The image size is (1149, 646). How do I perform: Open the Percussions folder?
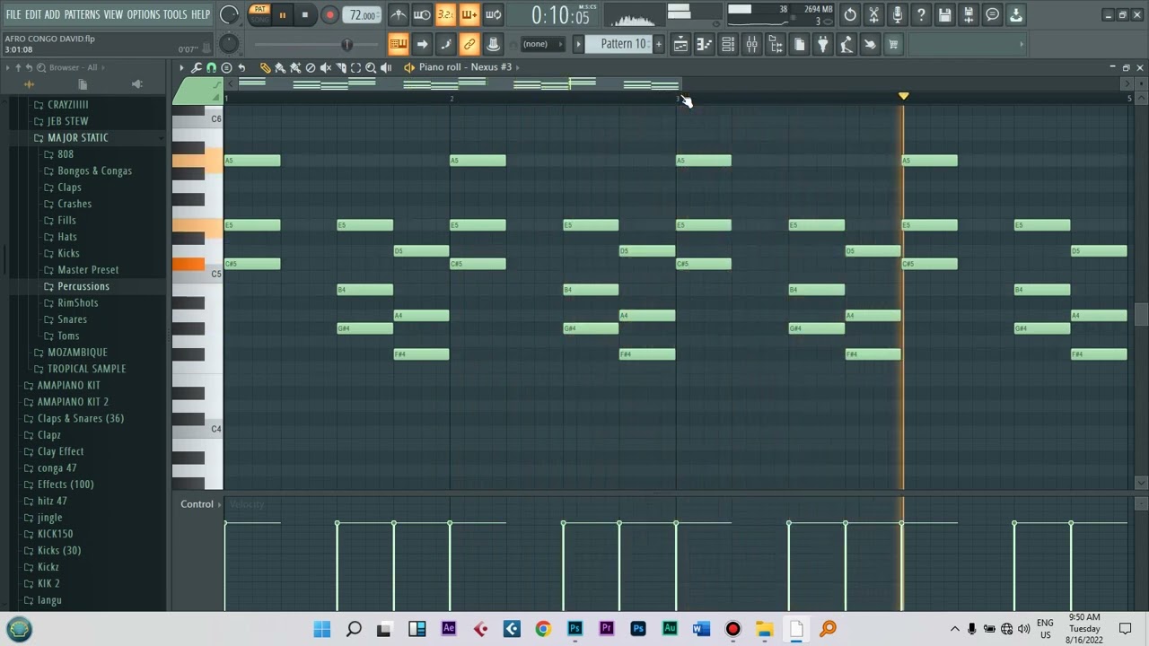click(83, 286)
